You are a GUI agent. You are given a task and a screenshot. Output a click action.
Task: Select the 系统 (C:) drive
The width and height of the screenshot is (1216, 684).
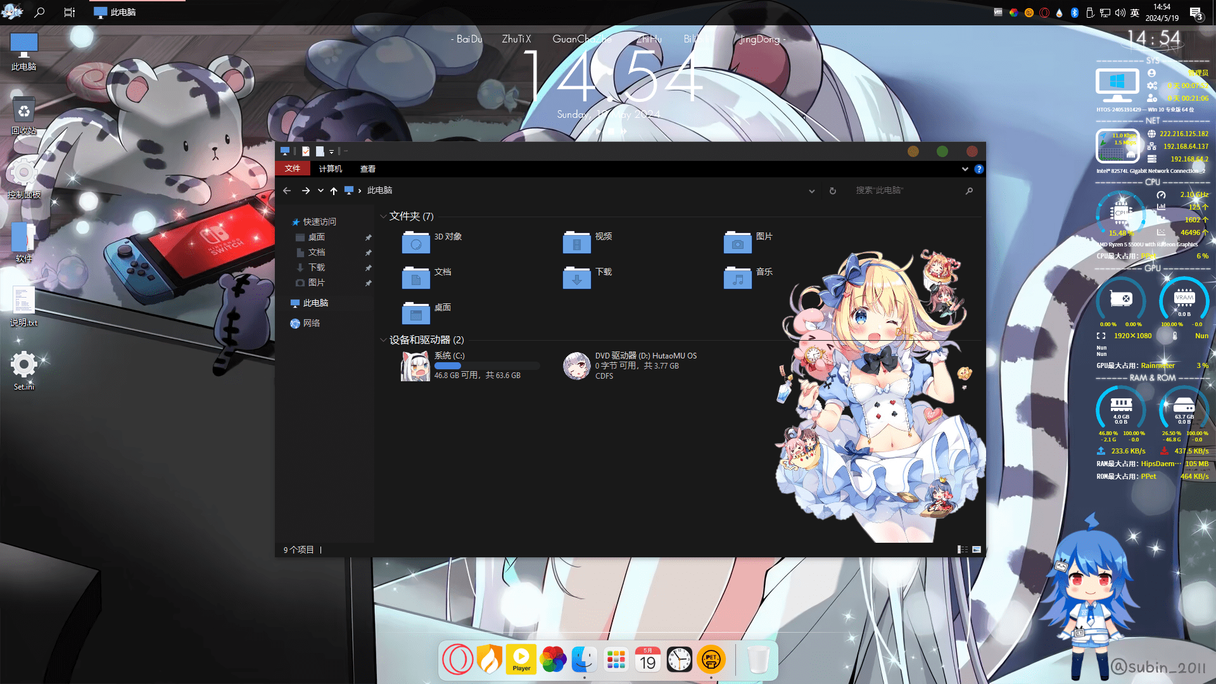click(471, 365)
